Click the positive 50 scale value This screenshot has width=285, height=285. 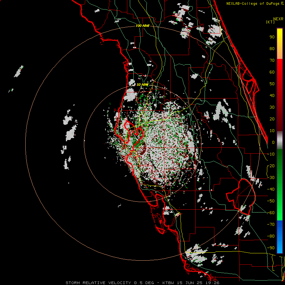point(272,84)
